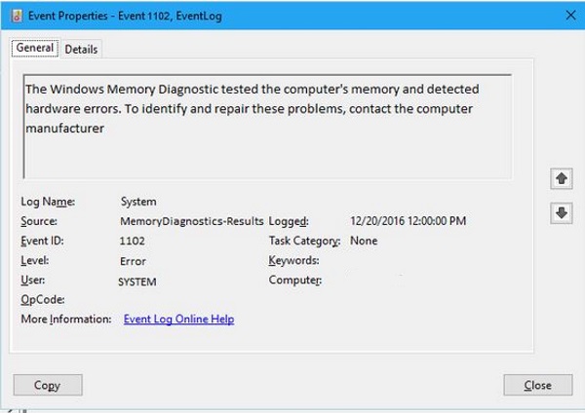
Task: Select the Source value MemoryDiagnostics-Results
Action: 192,221
